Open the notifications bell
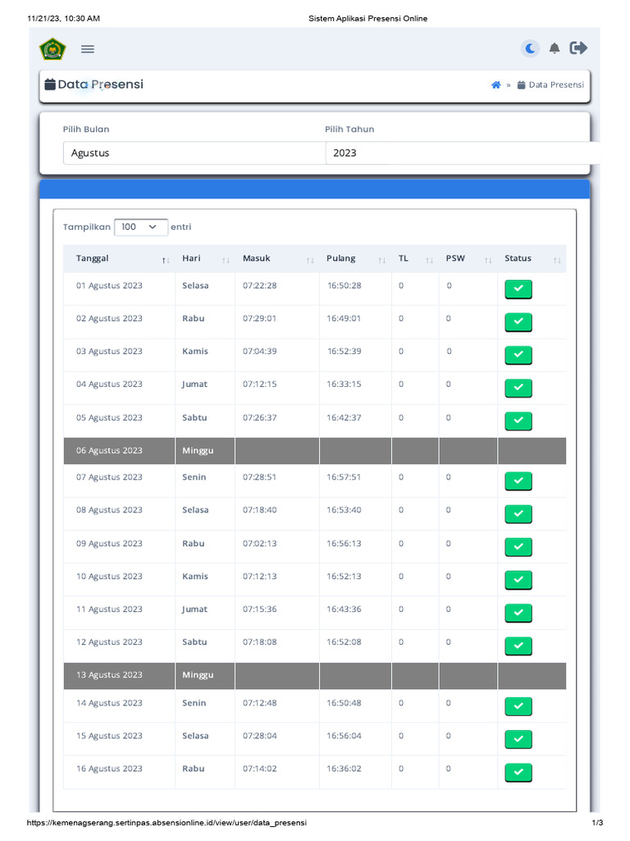 click(x=555, y=48)
